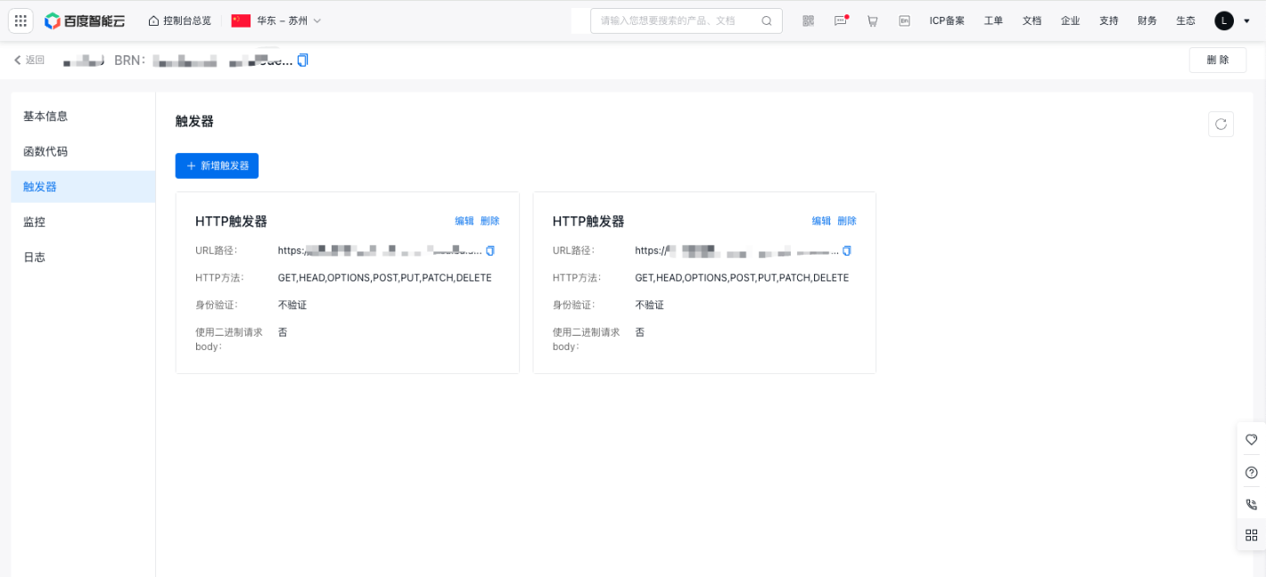Expand the account dropdown arrow
Screen dimensions: 1266x577
pos(1246,20)
